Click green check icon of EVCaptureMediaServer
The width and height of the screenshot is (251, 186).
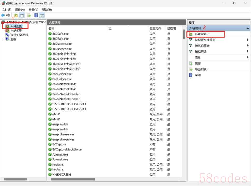click(50, 150)
